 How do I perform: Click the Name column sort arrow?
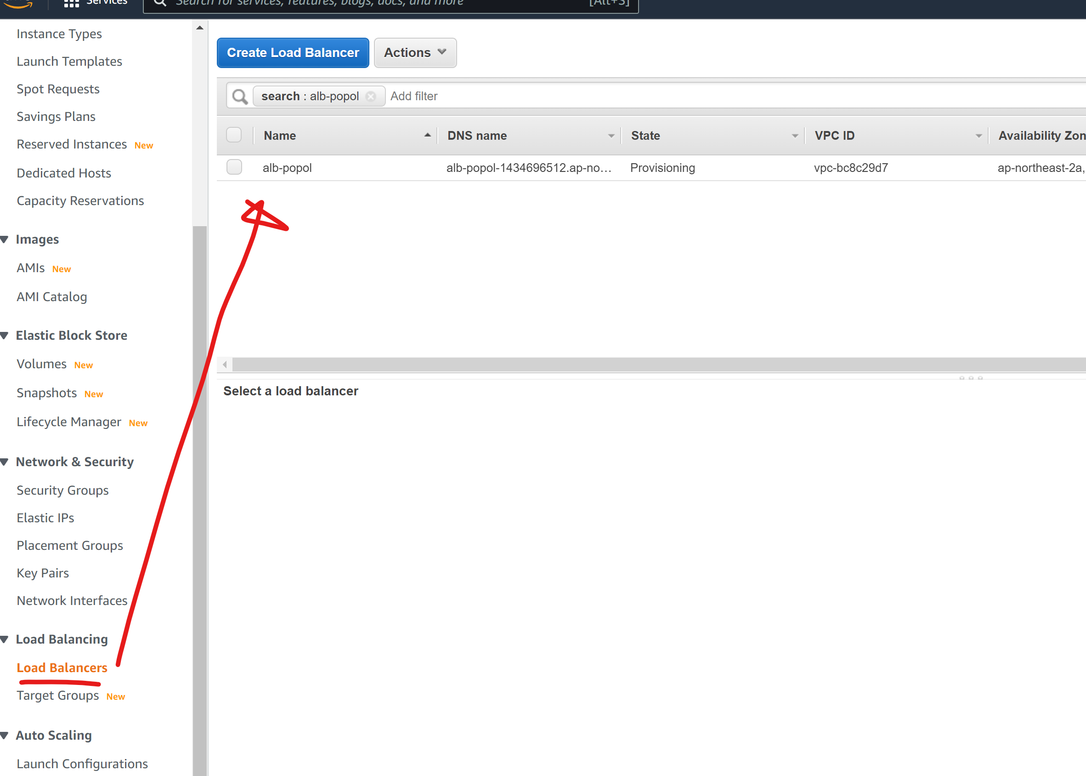click(427, 135)
